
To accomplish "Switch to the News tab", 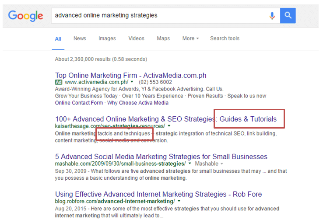I will click(80, 38).
